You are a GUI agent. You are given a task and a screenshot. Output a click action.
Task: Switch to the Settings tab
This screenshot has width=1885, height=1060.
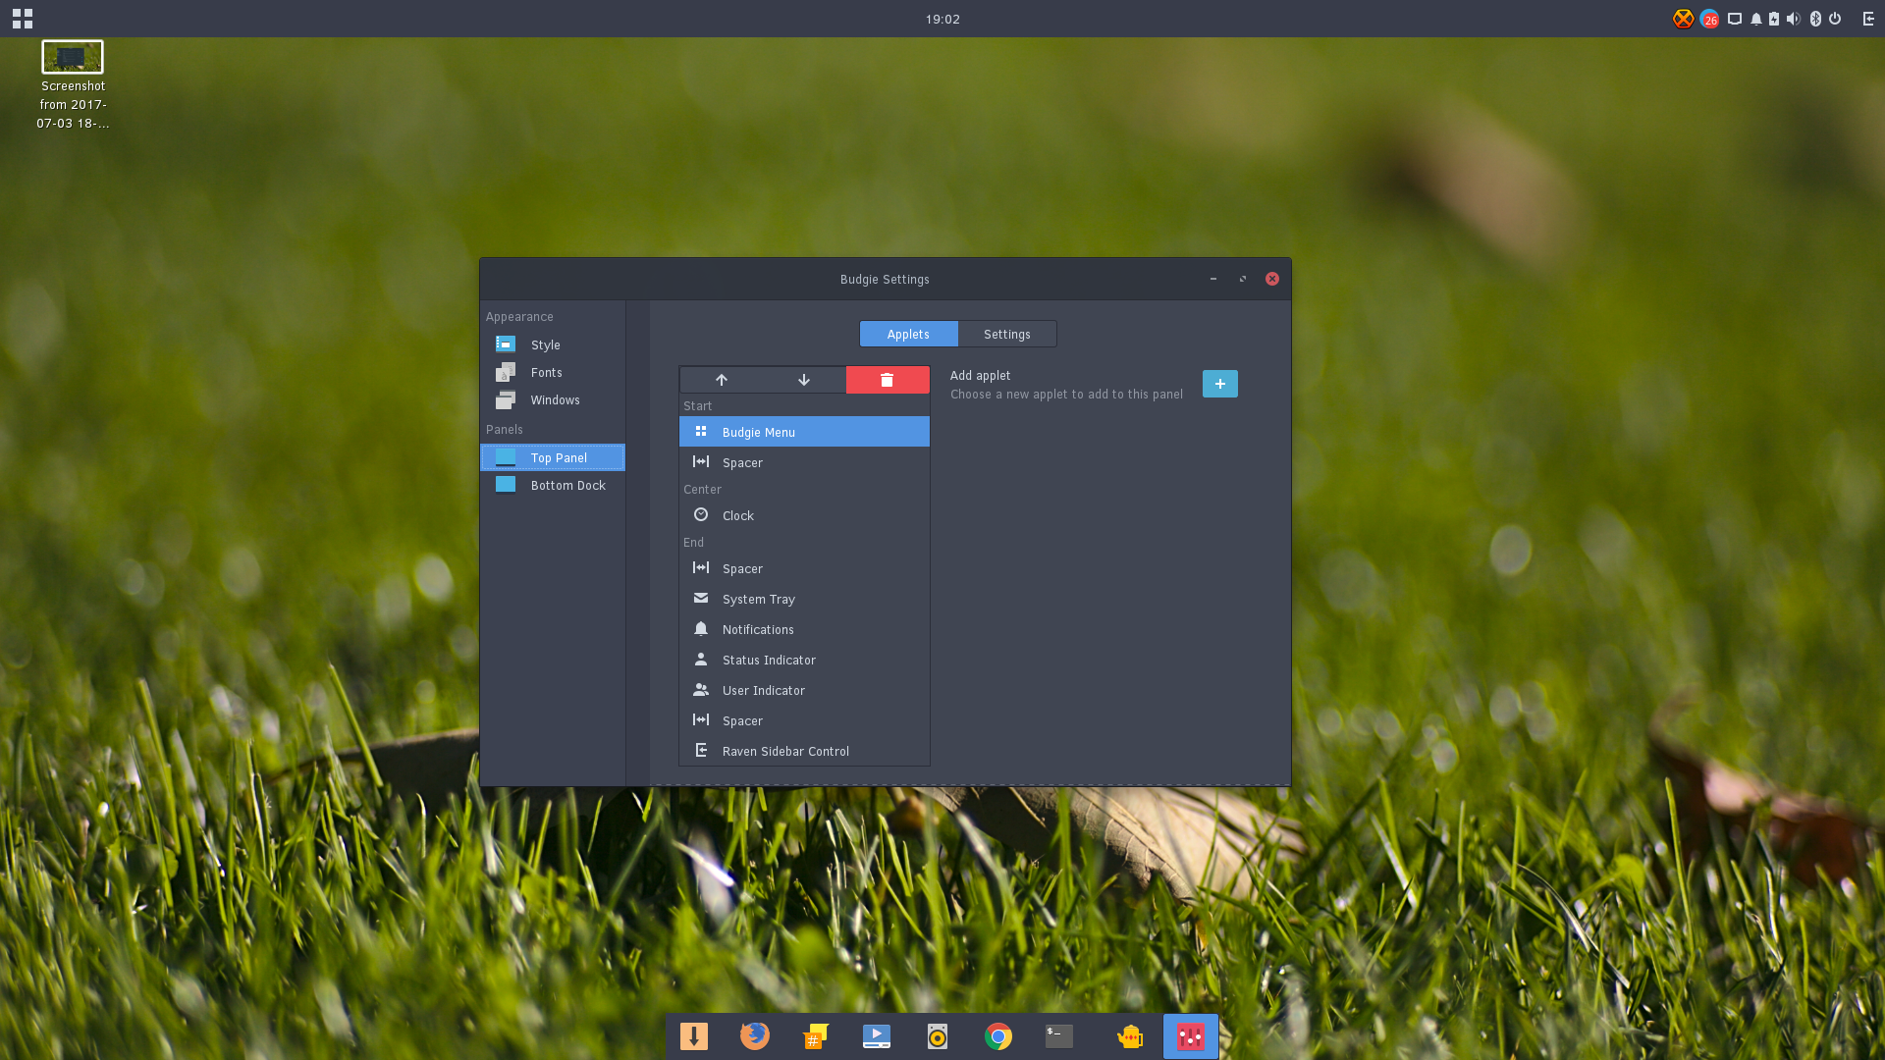click(x=1007, y=334)
